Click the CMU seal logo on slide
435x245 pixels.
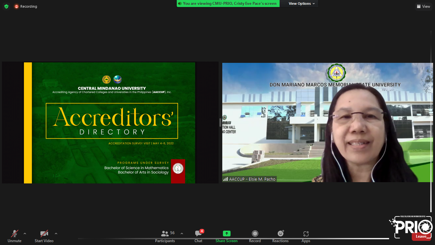tap(106, 79)
